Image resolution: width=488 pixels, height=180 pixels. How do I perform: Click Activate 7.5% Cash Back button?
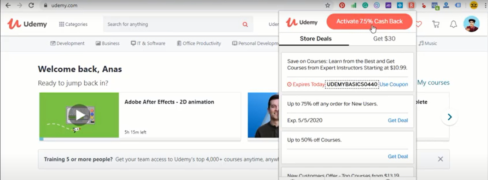369,22
